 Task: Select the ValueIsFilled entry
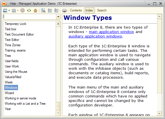tap(13, 77)
